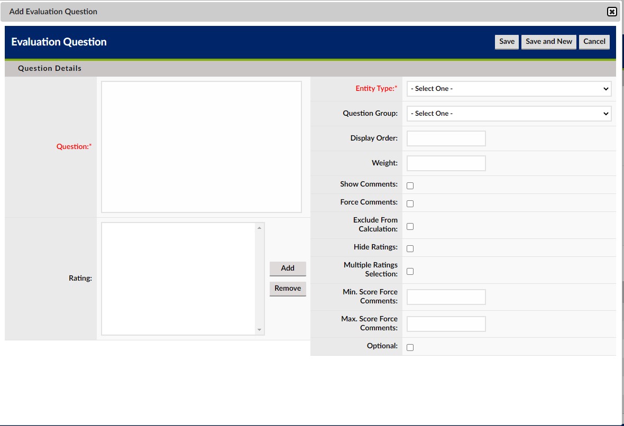Image resolution: width=624 pixels, height=426 pixels.
Task: Enable the Force Comments checkbox
Action: (x=410, y=203)
